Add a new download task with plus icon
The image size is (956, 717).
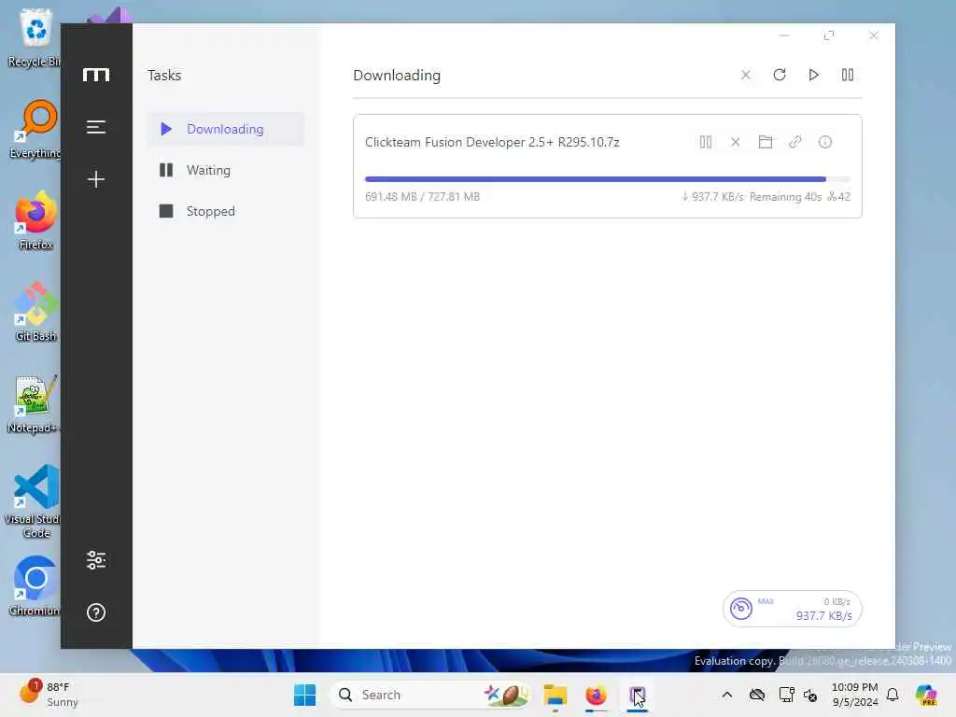tap(96, 178)
